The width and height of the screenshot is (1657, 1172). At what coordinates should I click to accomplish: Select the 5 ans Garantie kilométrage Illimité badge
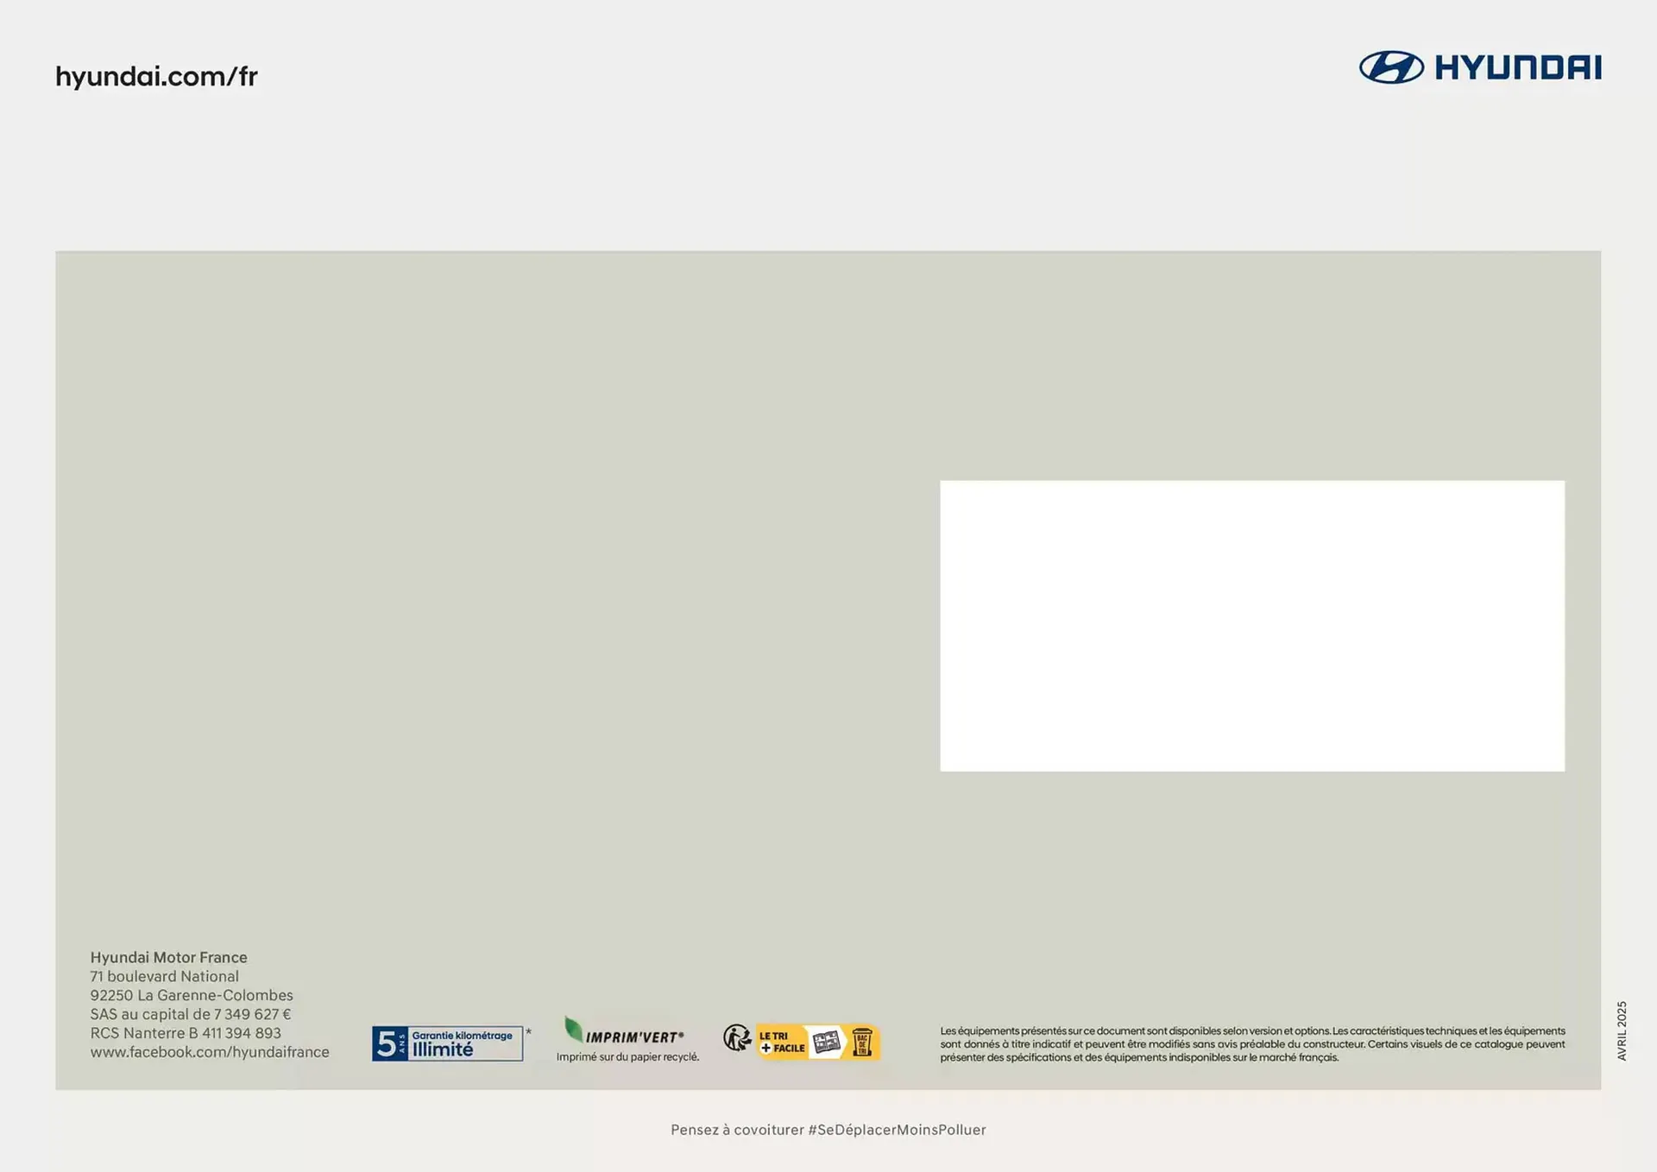click(x=448, y=1043)
